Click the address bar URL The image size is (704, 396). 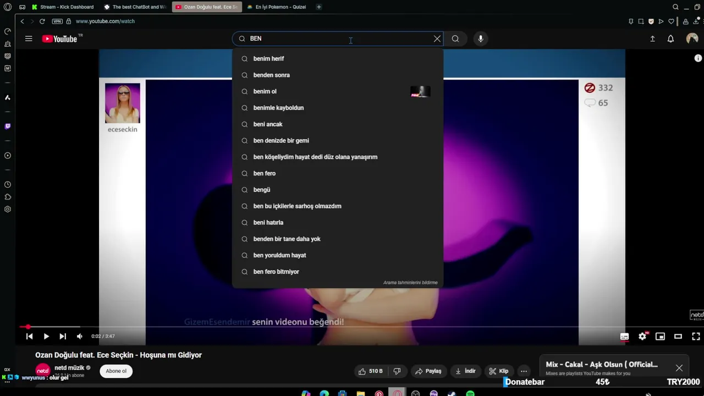pos(105,21)
